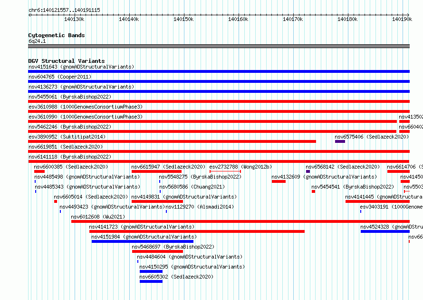Image resolution: width=423 pixels, height=300 pixels.
Task: Select esv3610990 1000GenomesConsortiumPhase3 label
Action: coord(86,117)
